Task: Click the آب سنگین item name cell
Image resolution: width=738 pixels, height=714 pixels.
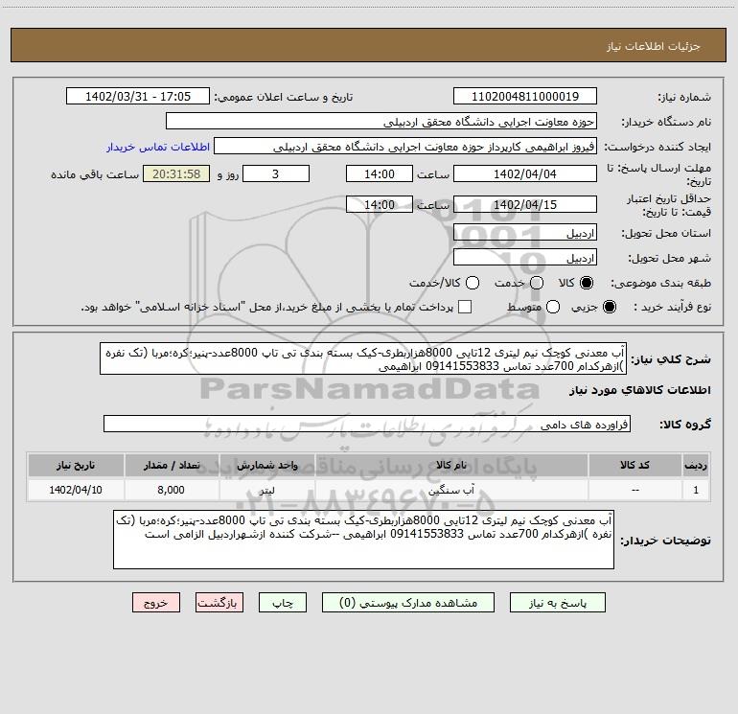Action: coord(451,490)
